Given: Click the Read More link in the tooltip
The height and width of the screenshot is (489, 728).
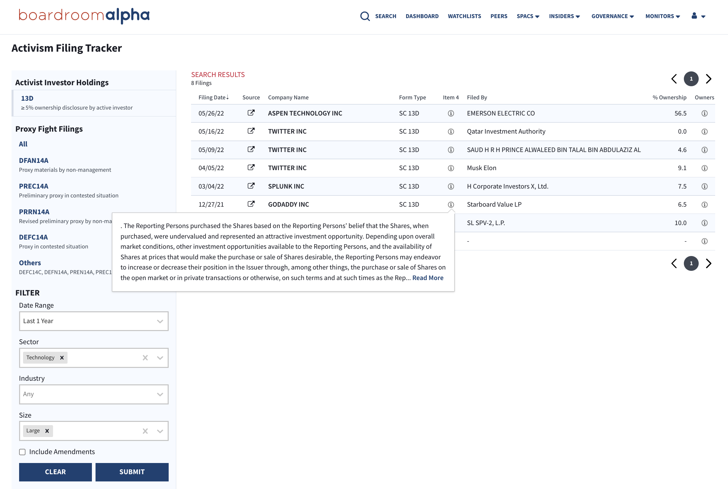Looking at the screenshot, I should click(427, 278).
